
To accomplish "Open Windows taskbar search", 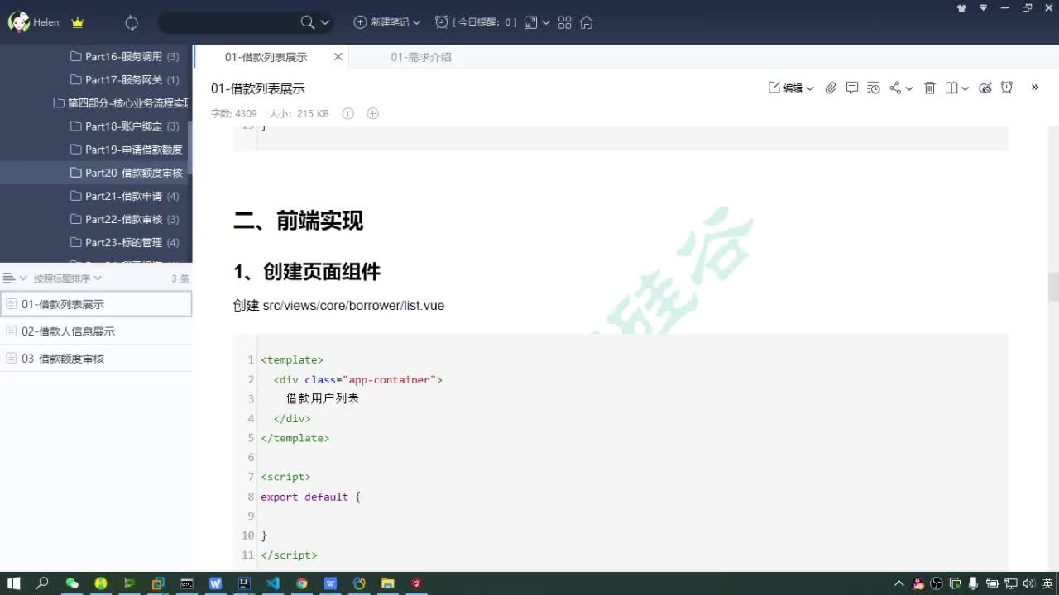I will [42, 583].
